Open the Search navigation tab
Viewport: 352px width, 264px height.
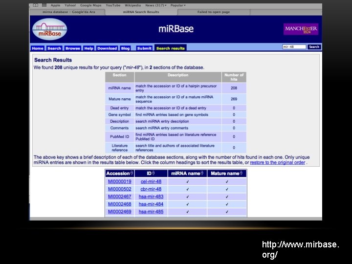point(54,48)
